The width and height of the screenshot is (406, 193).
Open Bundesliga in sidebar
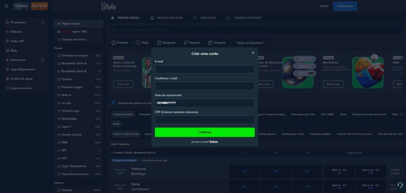tap(79, 119)
